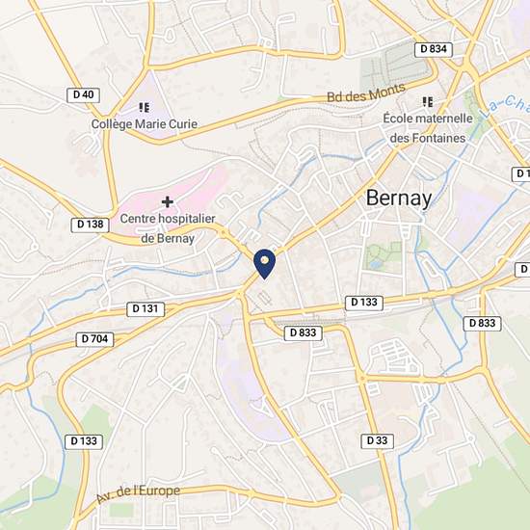Click the École maternelle des Fontaines label
The height and width of the screenshot is (530, 530).
428,128
